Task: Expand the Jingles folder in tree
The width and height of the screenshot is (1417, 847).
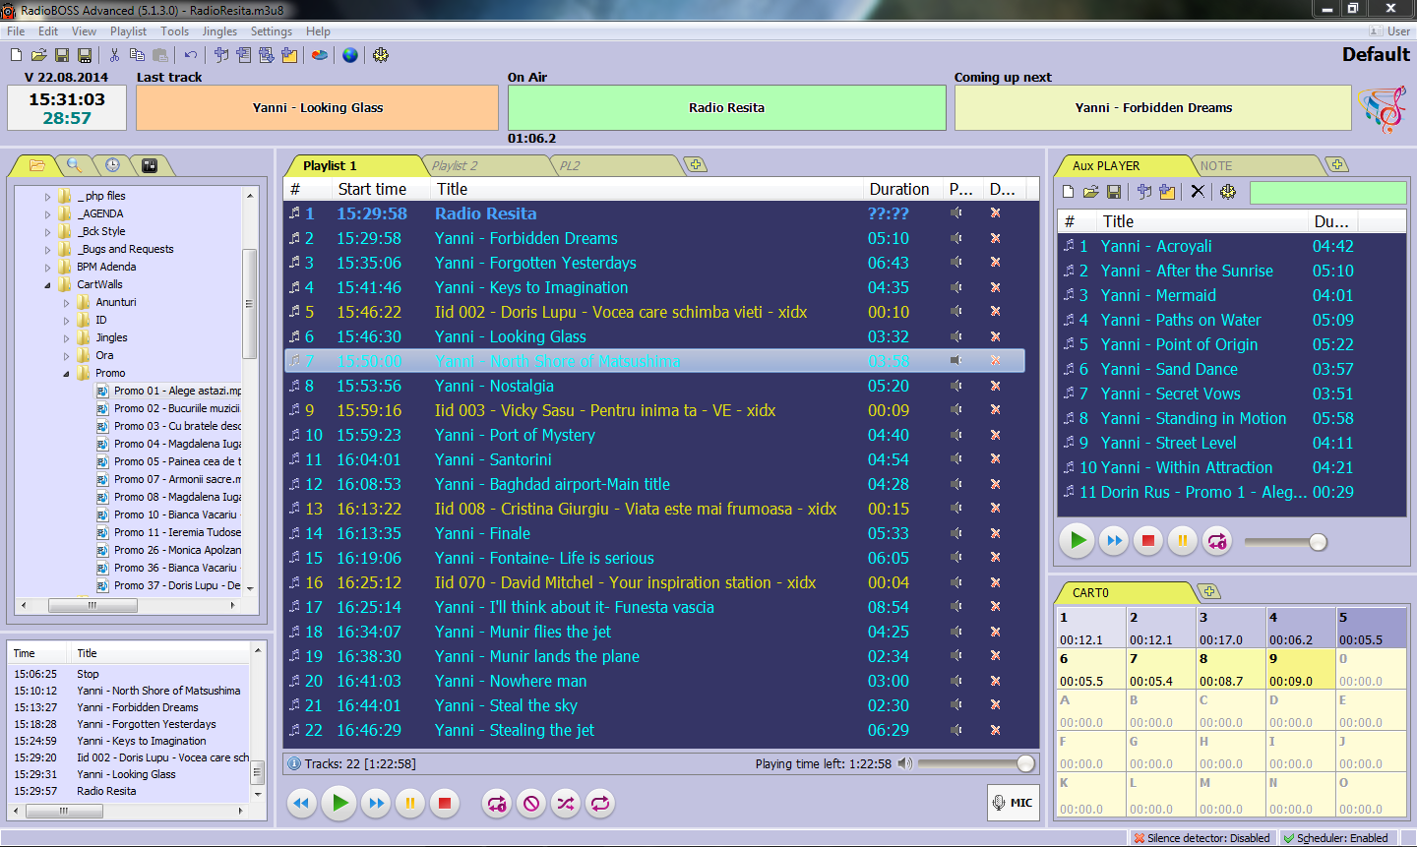Action: tap(66, 338)
